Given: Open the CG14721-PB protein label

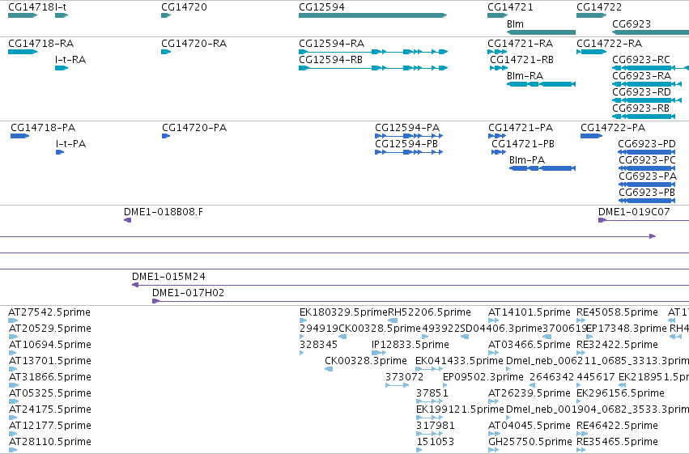Looking at the screenshot, I should tap(523, 144).
